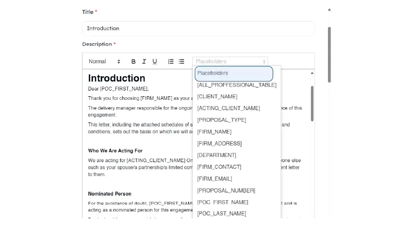Click the Title input field
413x227 pixels.
click(x=198, y=28)
